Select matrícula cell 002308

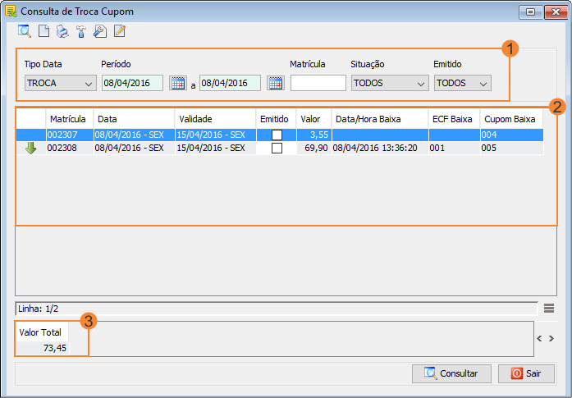(69, 148)
